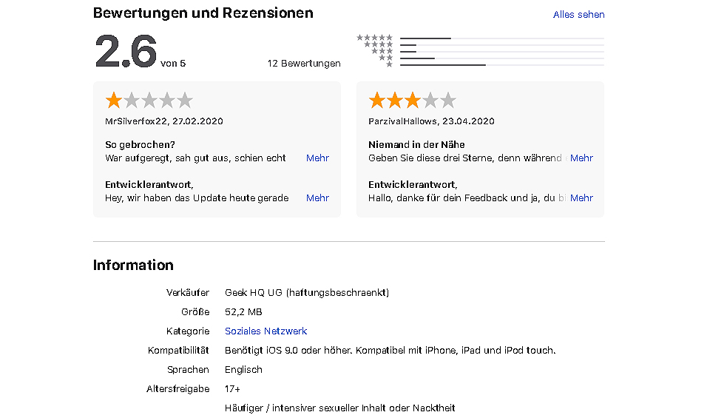Click the "Niemand in der Nähe" review title
710x415 pixels.
click(416, 145)
